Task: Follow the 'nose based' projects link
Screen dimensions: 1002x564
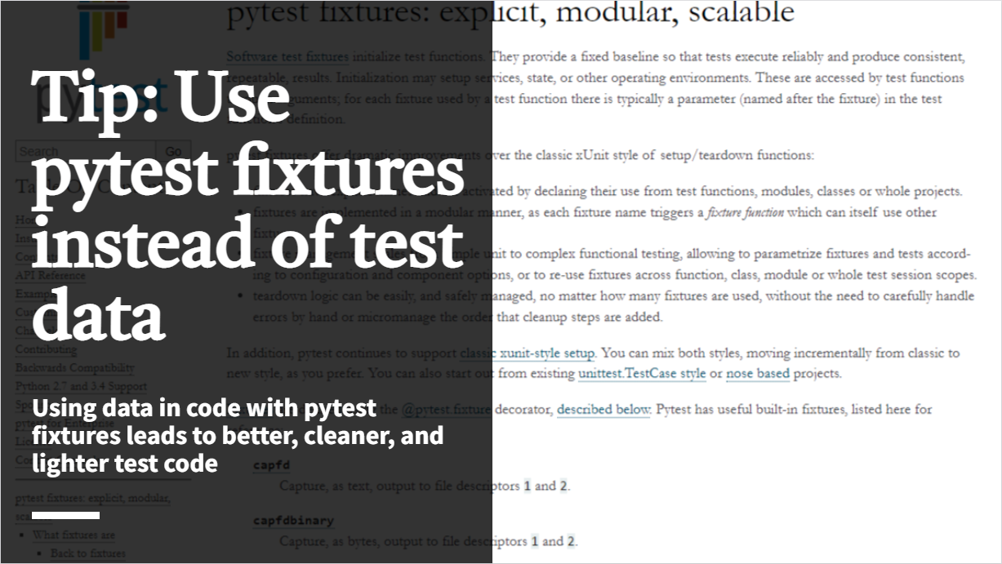Action: pos(757,374)
